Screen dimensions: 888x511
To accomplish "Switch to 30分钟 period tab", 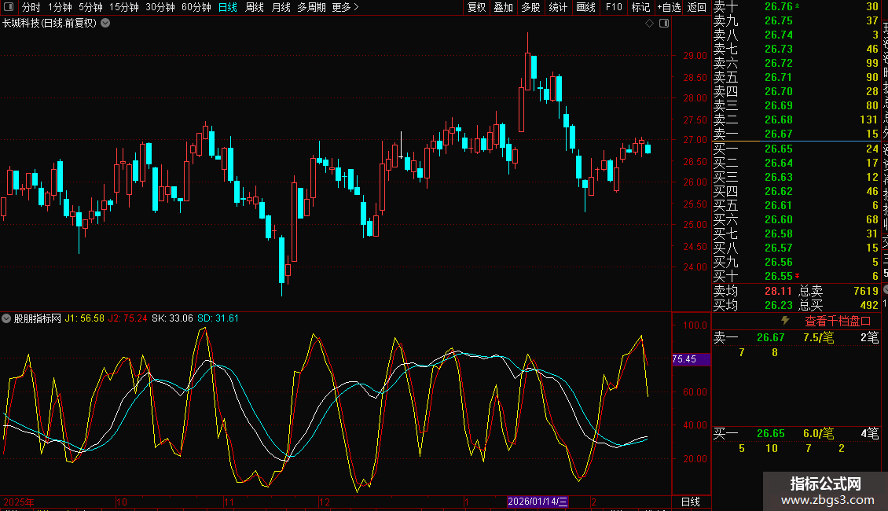I will (160, 7).
